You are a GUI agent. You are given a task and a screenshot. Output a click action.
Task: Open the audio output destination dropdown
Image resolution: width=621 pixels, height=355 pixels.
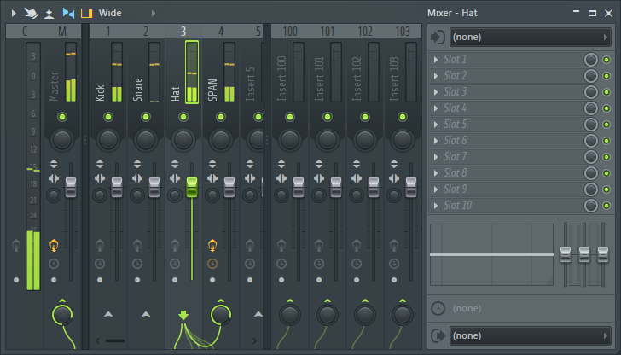click(x=531, y=335)
